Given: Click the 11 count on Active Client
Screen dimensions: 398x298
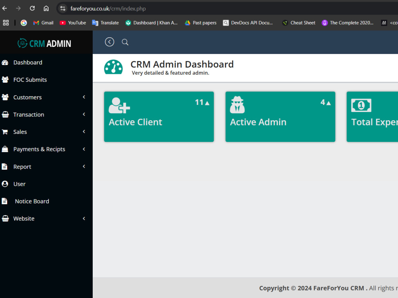Looking at the screenshot, I should tap(199, 103).
